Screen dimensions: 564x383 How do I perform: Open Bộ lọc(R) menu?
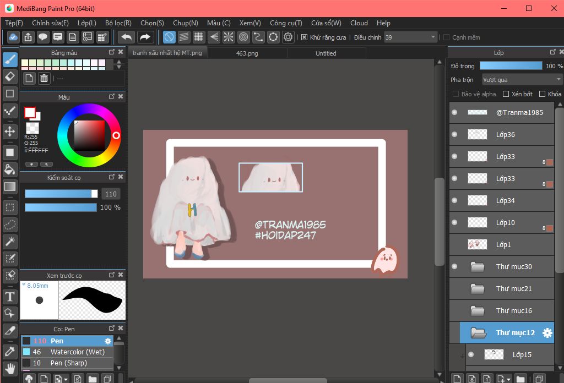118,23
